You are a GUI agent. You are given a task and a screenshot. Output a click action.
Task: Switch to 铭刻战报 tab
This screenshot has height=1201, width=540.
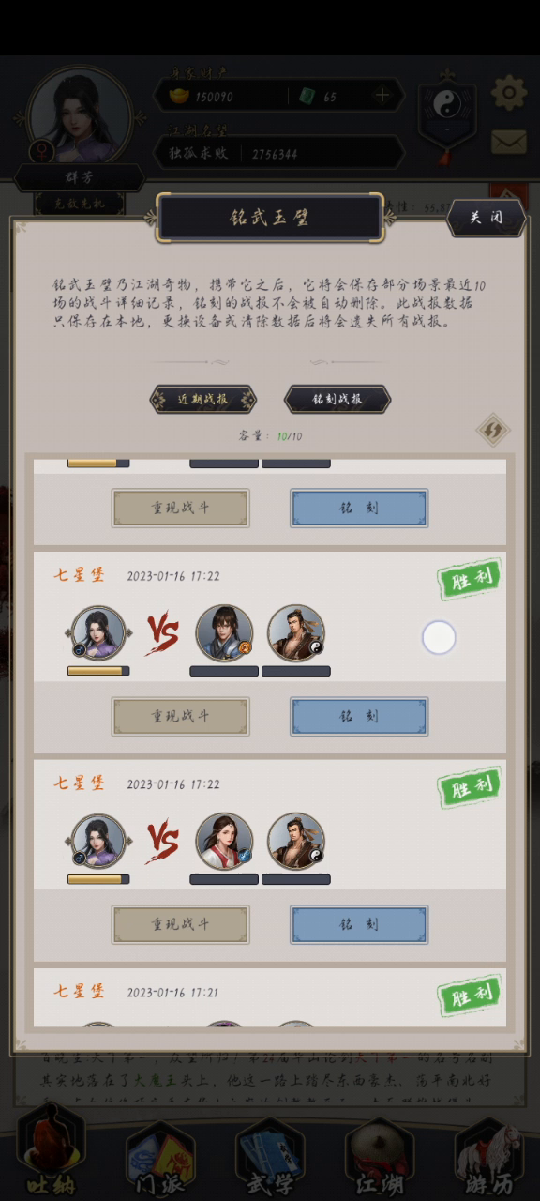(337, 399)
